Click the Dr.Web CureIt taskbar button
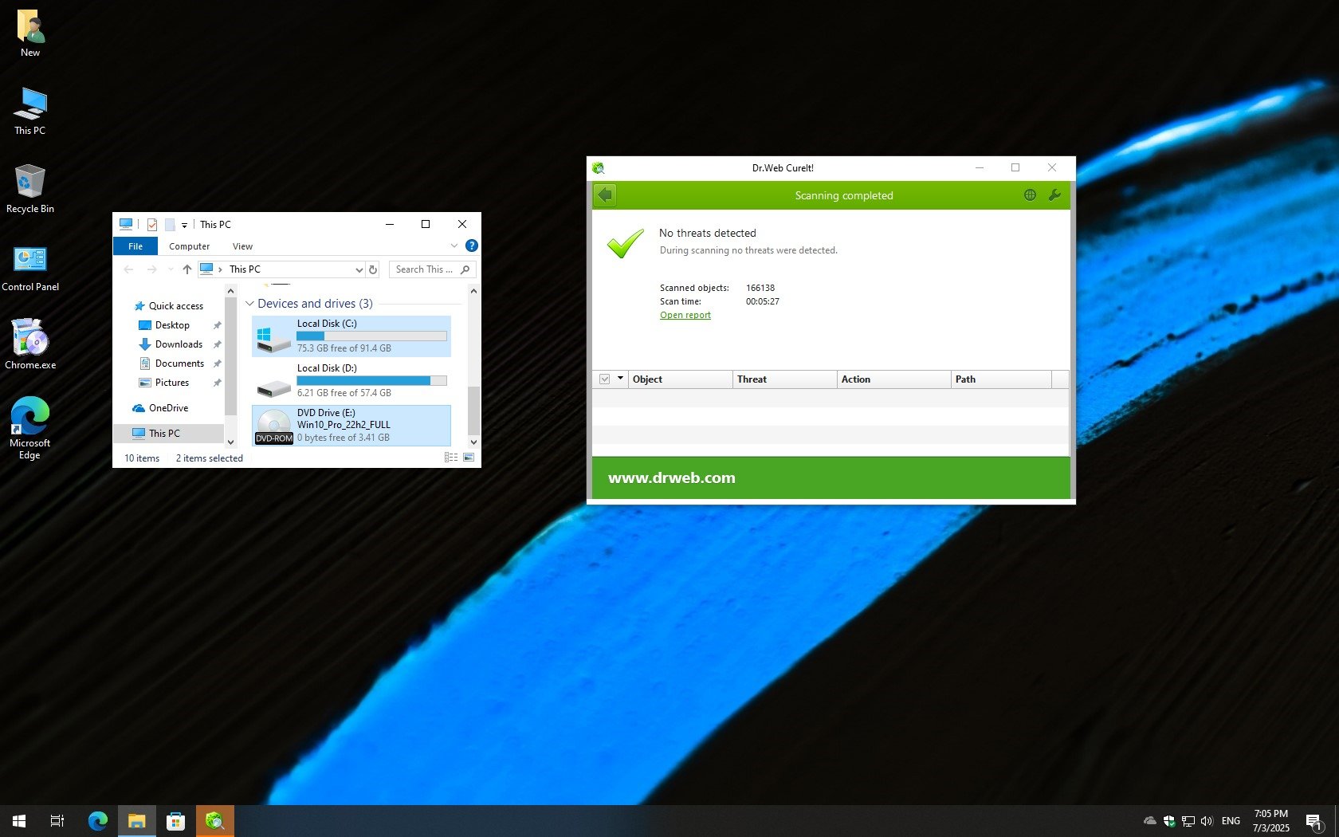 click(214, 821)
